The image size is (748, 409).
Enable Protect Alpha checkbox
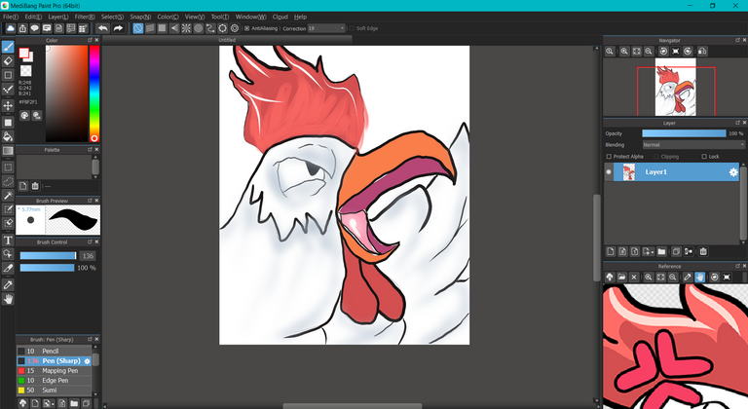click(609, 157)
